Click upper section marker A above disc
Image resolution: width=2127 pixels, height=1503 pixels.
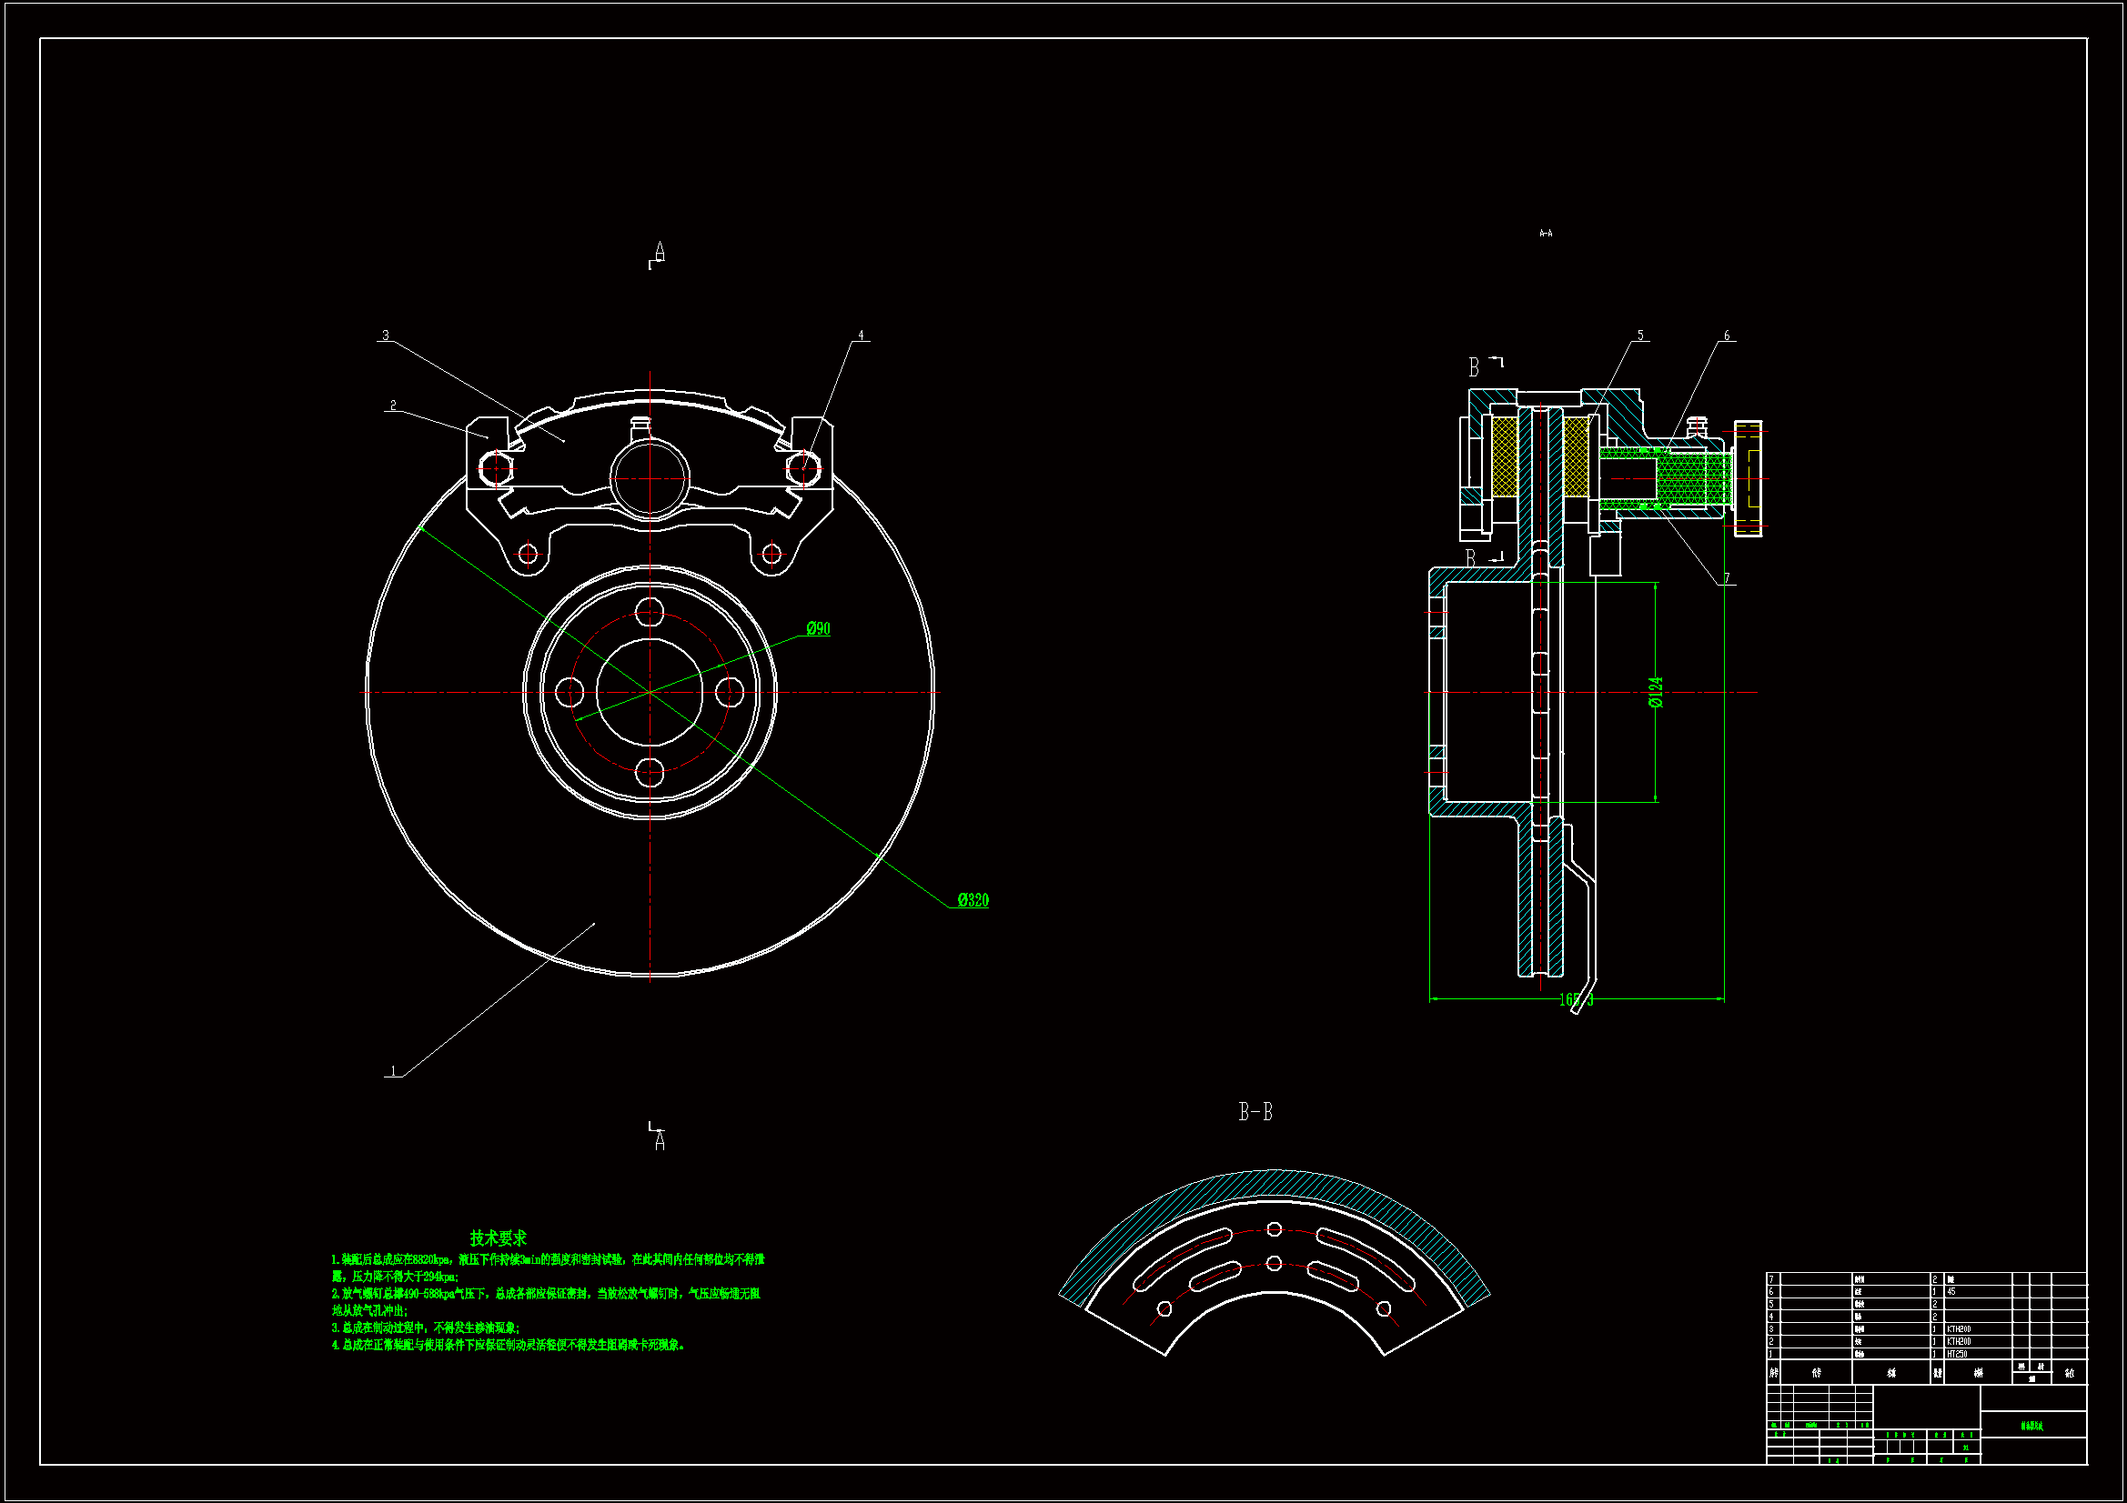(660, 251)
